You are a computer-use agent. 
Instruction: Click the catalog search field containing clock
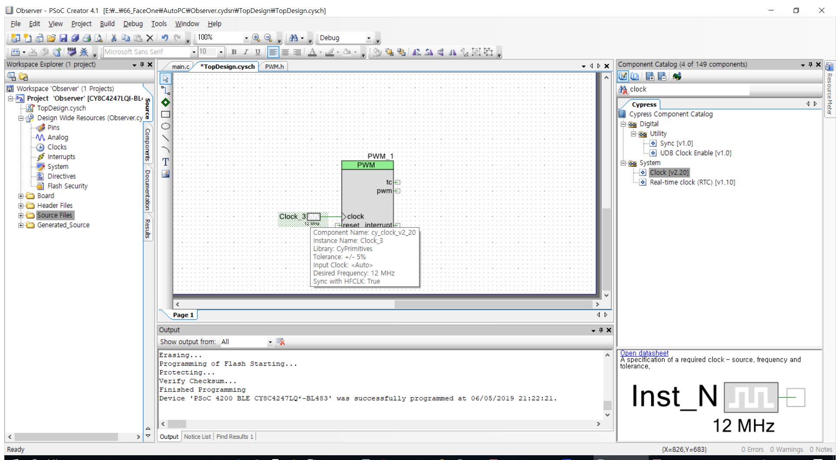(688, 90)
